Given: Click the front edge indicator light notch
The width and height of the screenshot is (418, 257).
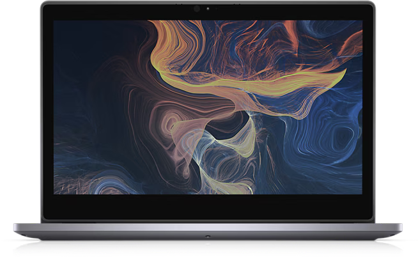Looking at the screenshot, I should click(208, 236).
